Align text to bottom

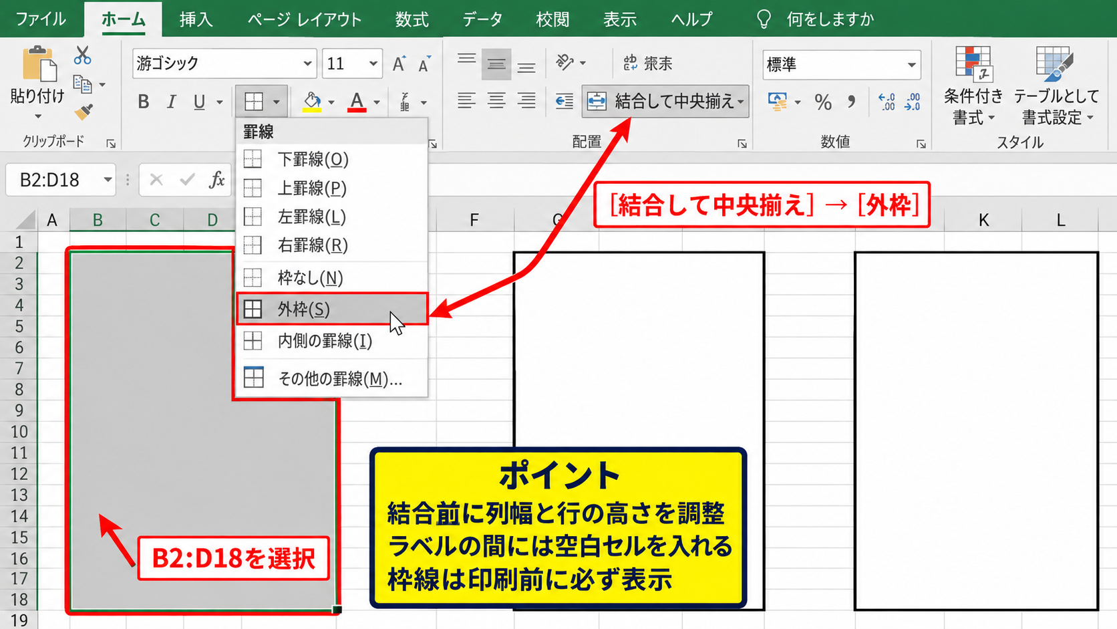(526, 66)
